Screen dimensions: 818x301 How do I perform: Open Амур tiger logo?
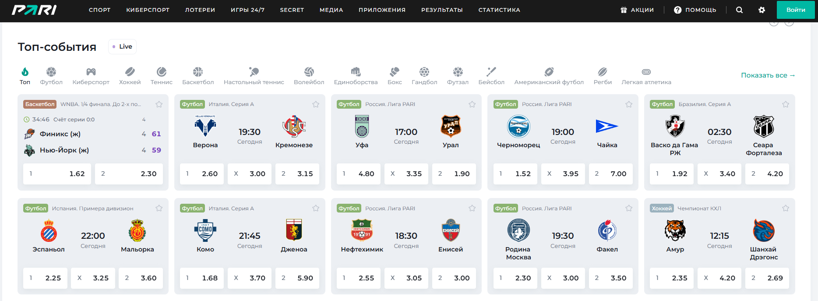(x=675, y=230)
